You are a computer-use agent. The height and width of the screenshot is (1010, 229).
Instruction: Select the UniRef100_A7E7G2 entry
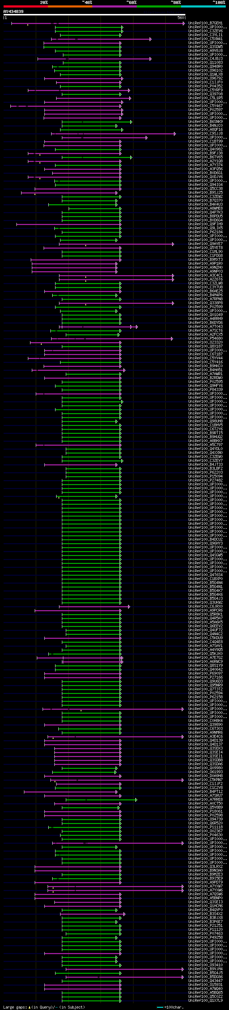[x=205, y=658]
